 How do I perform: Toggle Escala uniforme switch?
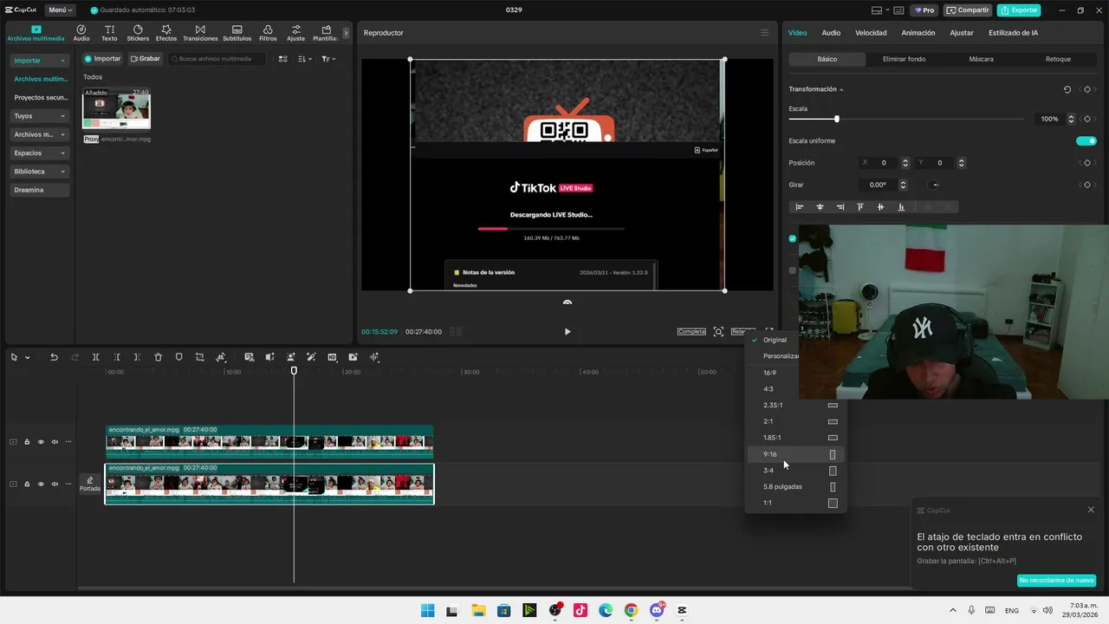click(x=1086, y=140)
